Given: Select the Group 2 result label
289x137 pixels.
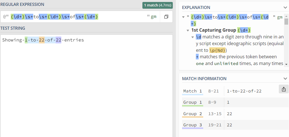Looking at the screenshot, I should coord(192,114).
